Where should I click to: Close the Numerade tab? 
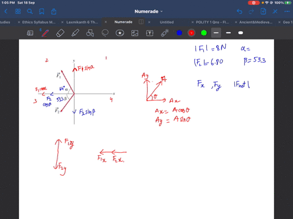point(106,22)
